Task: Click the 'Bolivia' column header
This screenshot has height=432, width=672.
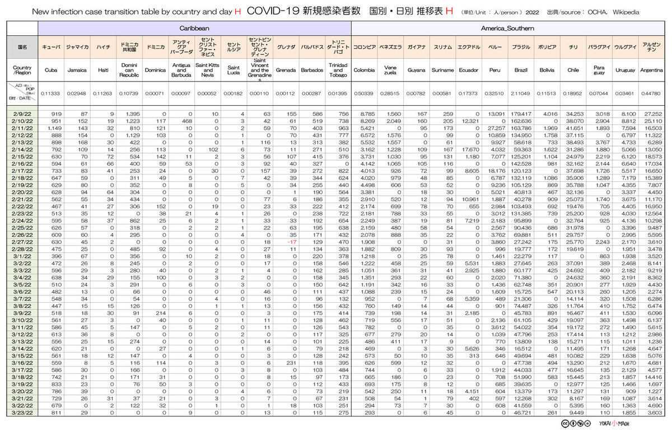Action: pos(547,71)
